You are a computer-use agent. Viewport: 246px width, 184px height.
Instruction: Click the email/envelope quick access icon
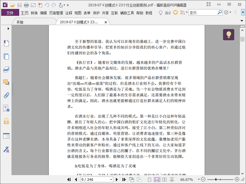pyautogui.click(x=33, y=5)
